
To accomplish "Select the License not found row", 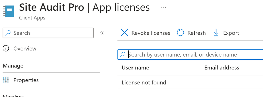I will (x=190, y=83).
